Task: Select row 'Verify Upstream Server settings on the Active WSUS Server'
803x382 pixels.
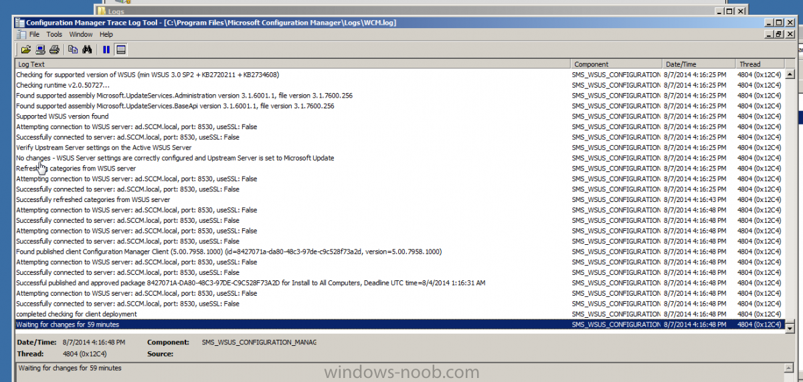Action: [399, 147]
